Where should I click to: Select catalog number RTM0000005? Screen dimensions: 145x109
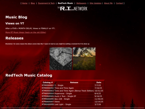pyautogui.click(x=48, y=96)
